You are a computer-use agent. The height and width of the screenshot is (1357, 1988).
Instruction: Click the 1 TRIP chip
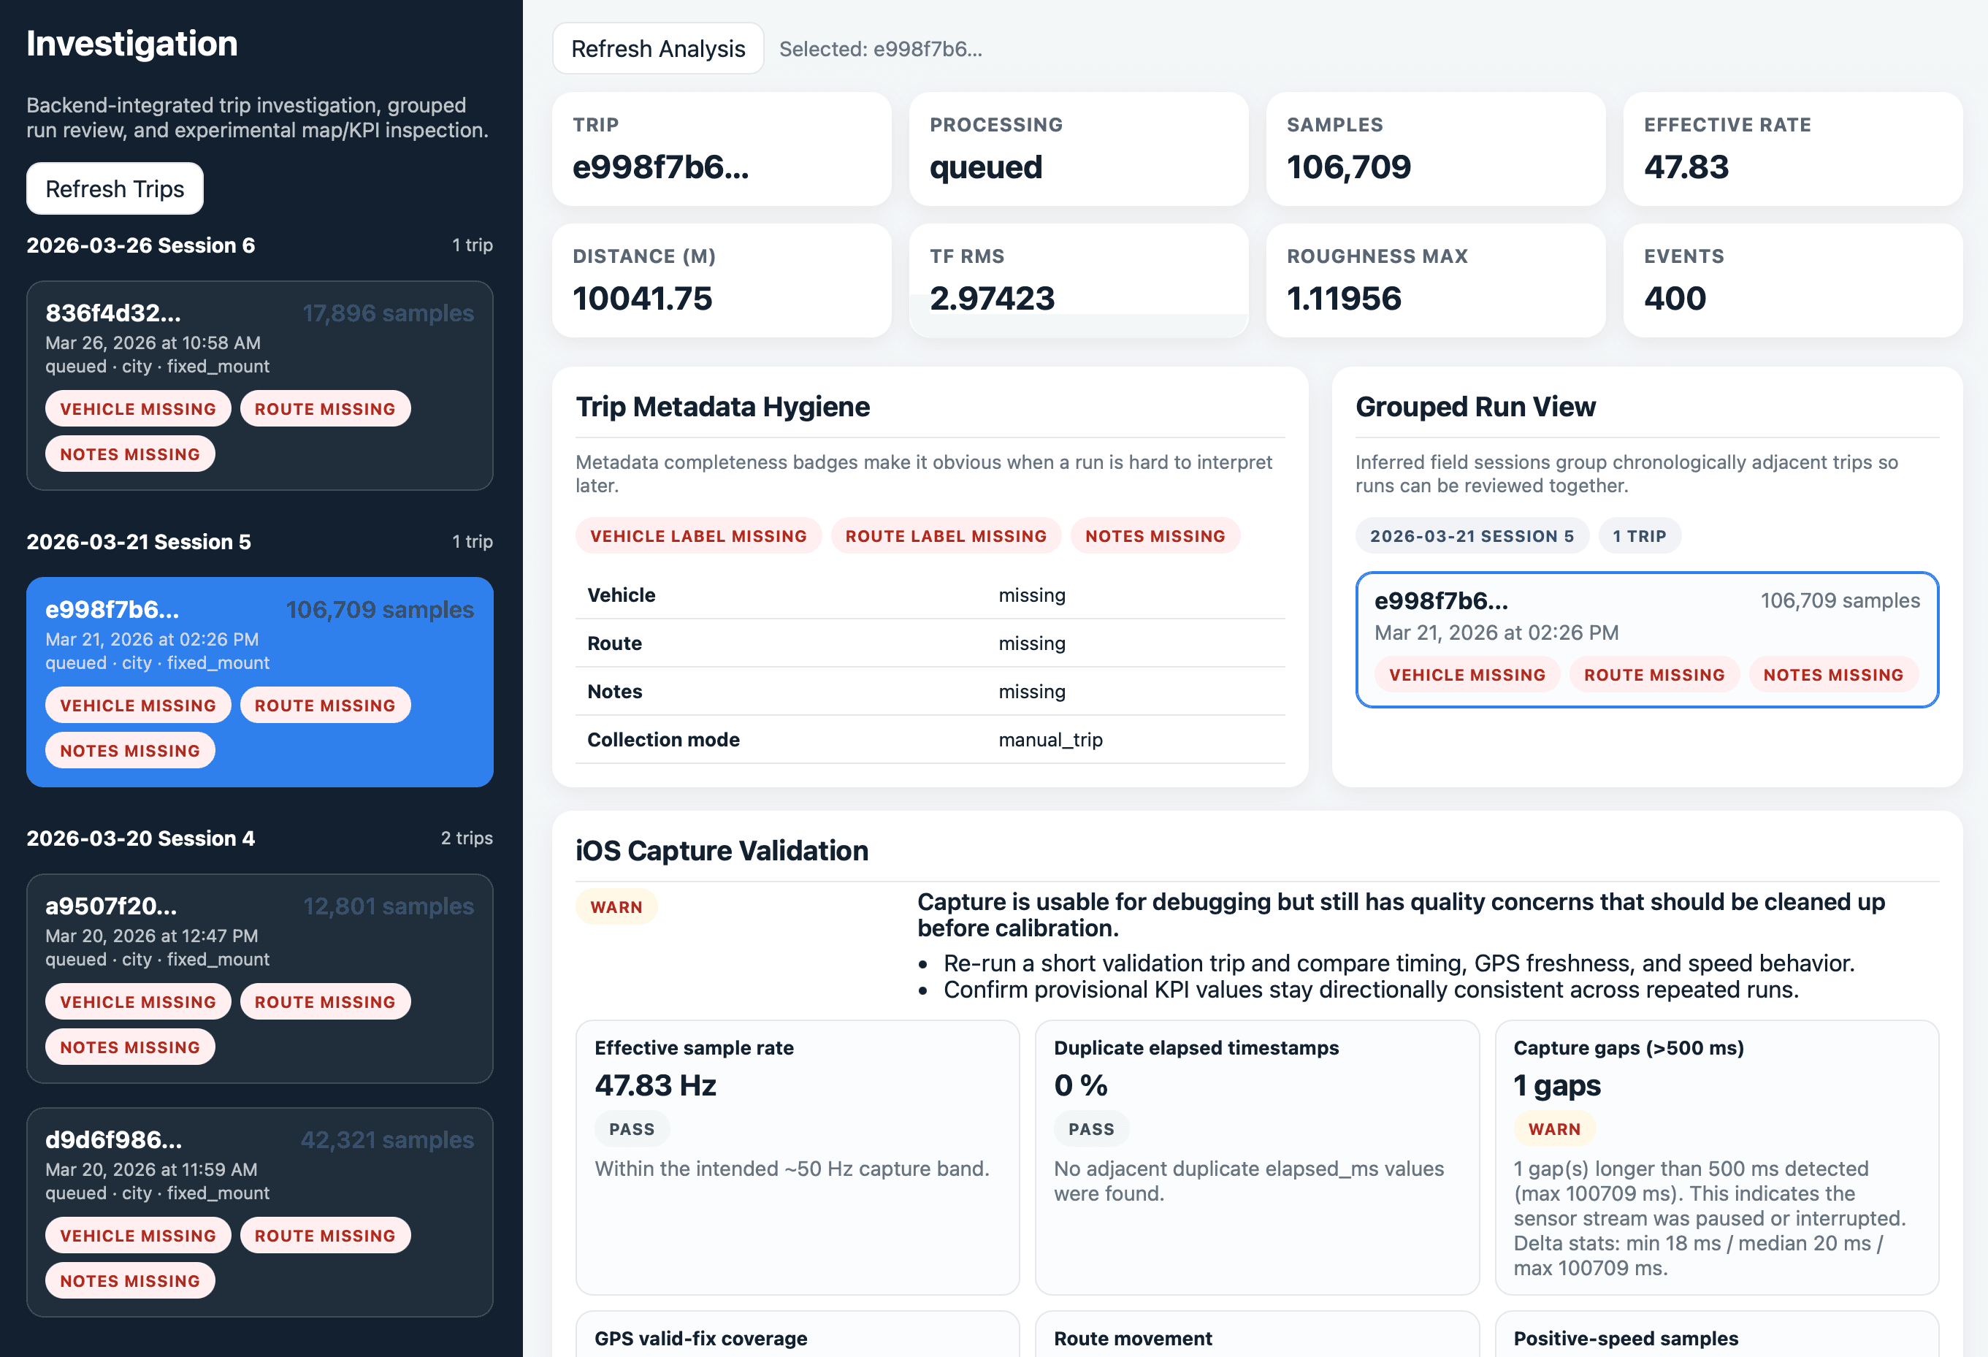click(1639, 535)
